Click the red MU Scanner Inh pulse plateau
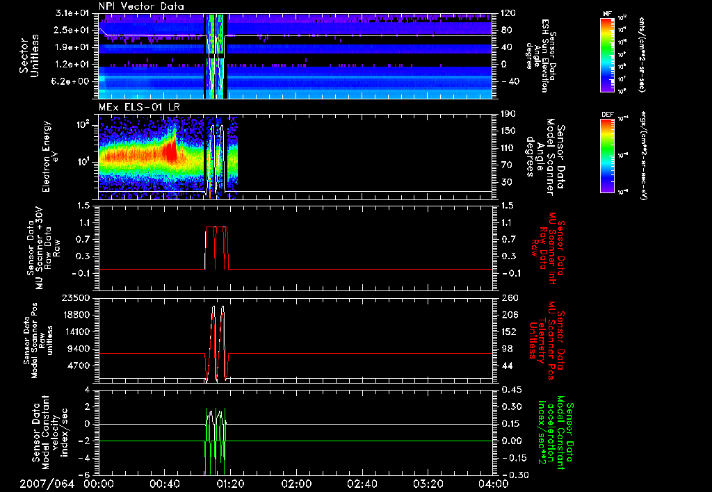The height and width of the screenshot is (492, 712). tap(217, 227)
